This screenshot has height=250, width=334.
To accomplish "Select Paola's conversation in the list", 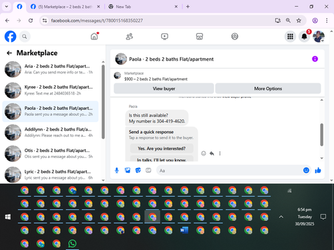I will tap(51, 111).
